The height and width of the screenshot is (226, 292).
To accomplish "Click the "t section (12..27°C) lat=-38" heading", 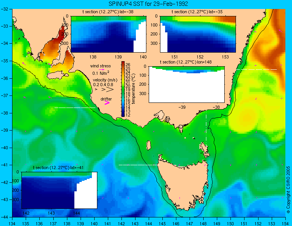I will click(108, 12).
